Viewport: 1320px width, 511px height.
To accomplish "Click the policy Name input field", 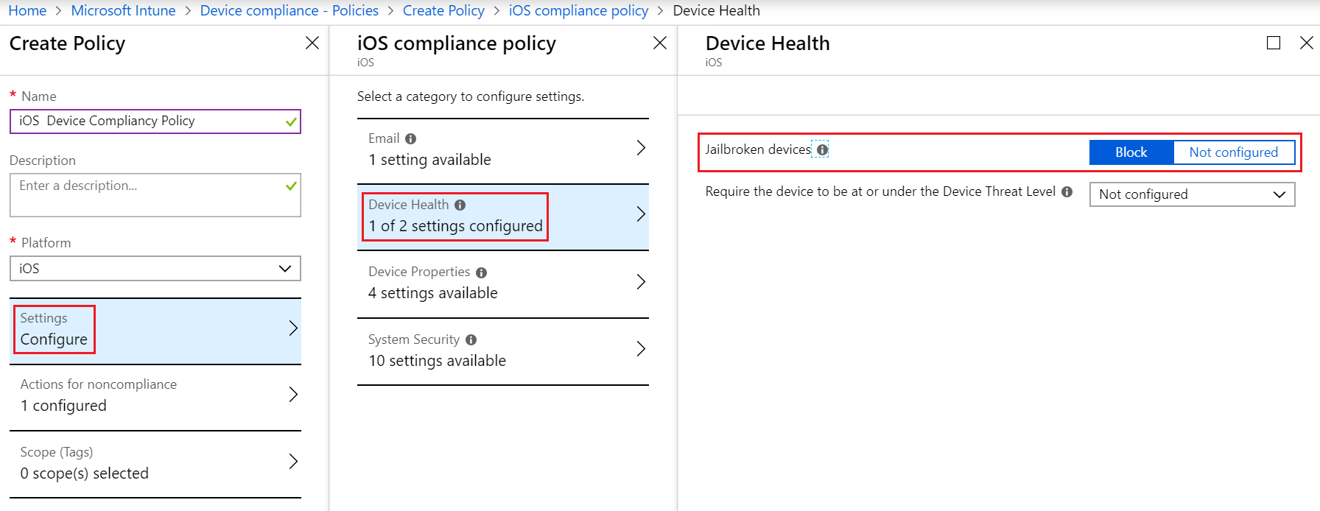I will 147,121.
